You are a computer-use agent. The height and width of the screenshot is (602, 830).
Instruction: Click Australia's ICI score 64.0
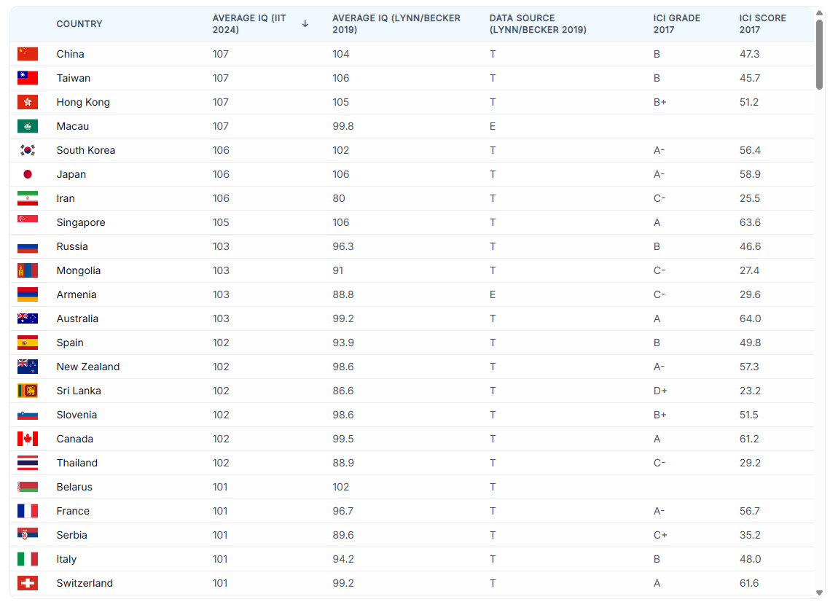750,318
